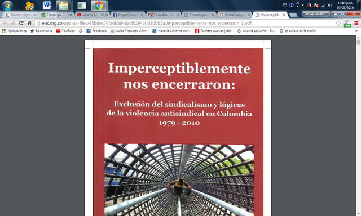Close the Gmail Enviados tab

(x=178, y=15)
